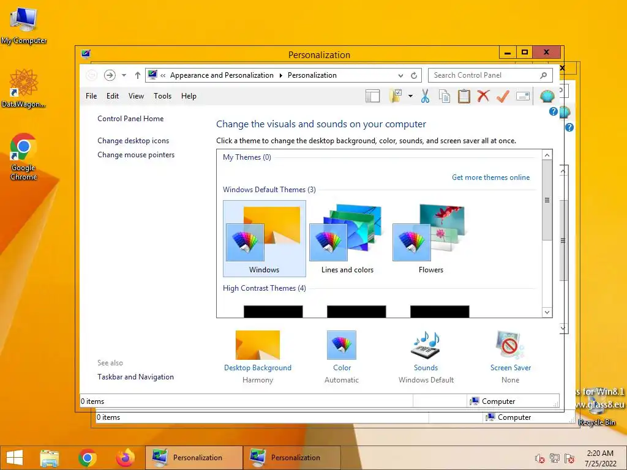Launch Chrome from the taskbar

coord(87,458)
